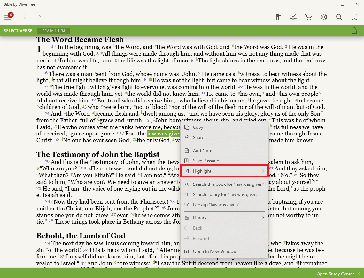Select Add Note in the context menu
The height and width of the screenshot is (278, 364).
pyautogui.click(x=202, y=151)
